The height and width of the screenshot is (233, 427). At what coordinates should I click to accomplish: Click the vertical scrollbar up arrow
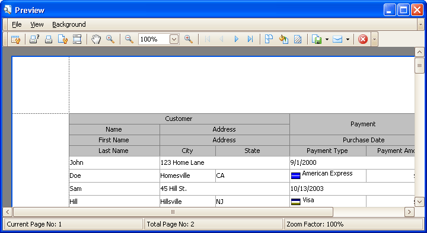tap(419, 52)
